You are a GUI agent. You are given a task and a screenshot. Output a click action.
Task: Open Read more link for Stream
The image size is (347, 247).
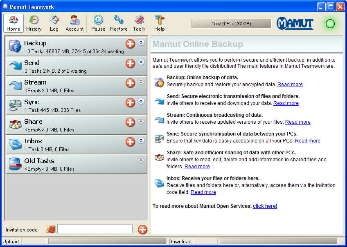(297, 122)
